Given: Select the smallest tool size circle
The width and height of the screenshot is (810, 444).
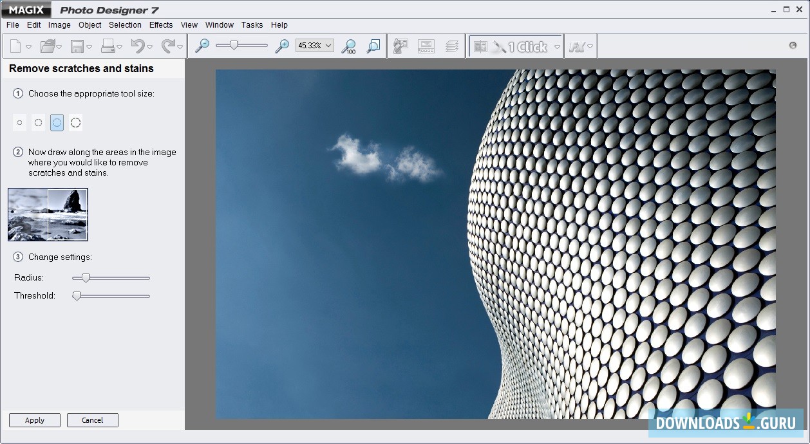Looking at the screenshot, I should pos(20,122).
